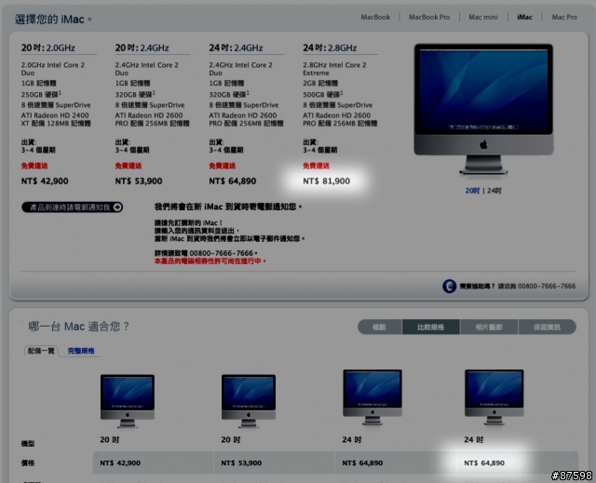Image resolution: width=596 pixels, height=483 pixels.
Task: Click the large iMac product image
Action: [483, 110]
